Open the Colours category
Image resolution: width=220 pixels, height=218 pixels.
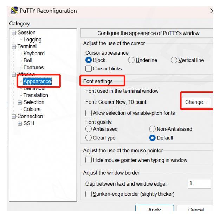click(x=32, y=109)
